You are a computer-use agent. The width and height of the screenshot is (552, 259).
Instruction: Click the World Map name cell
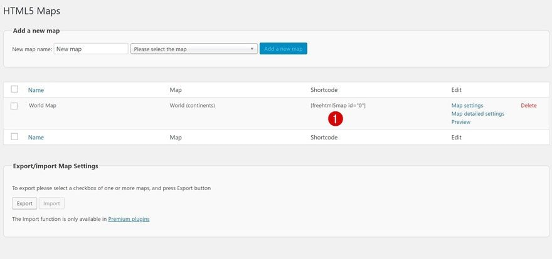pos(42,106)
